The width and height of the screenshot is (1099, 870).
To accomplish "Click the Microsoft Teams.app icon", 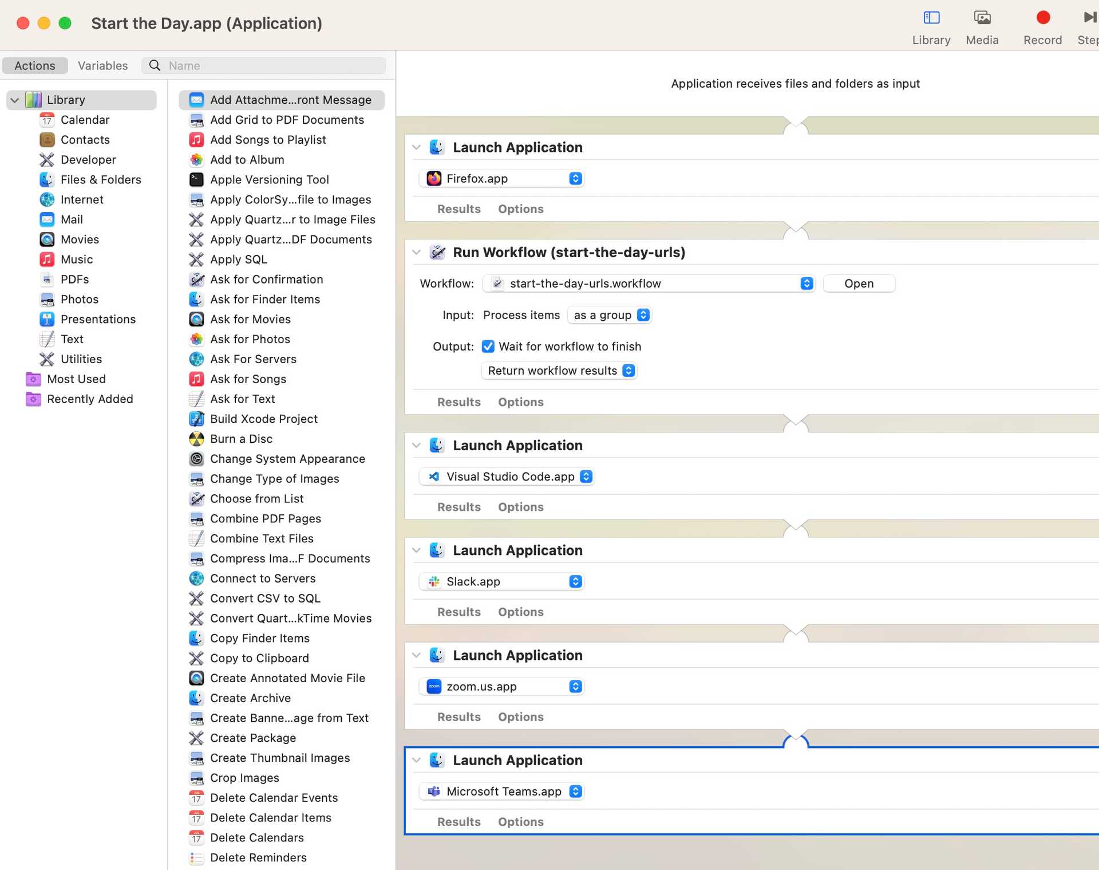I will click(x=433, y=792).
